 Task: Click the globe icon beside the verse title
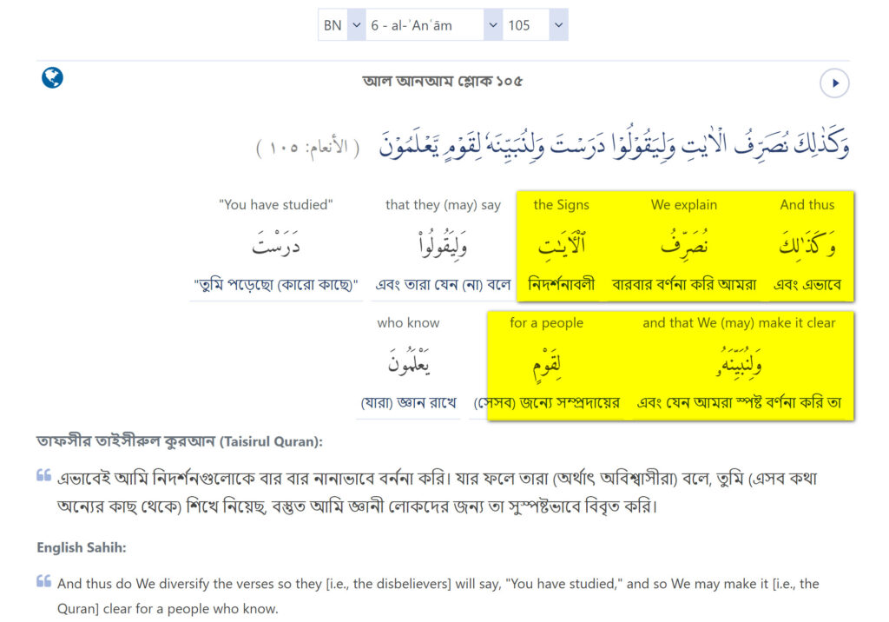pos(53,78)
